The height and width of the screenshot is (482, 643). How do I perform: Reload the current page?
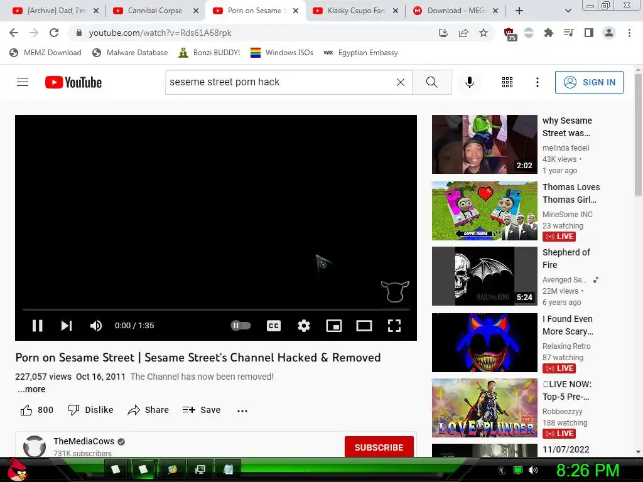[x=54, y=33]
